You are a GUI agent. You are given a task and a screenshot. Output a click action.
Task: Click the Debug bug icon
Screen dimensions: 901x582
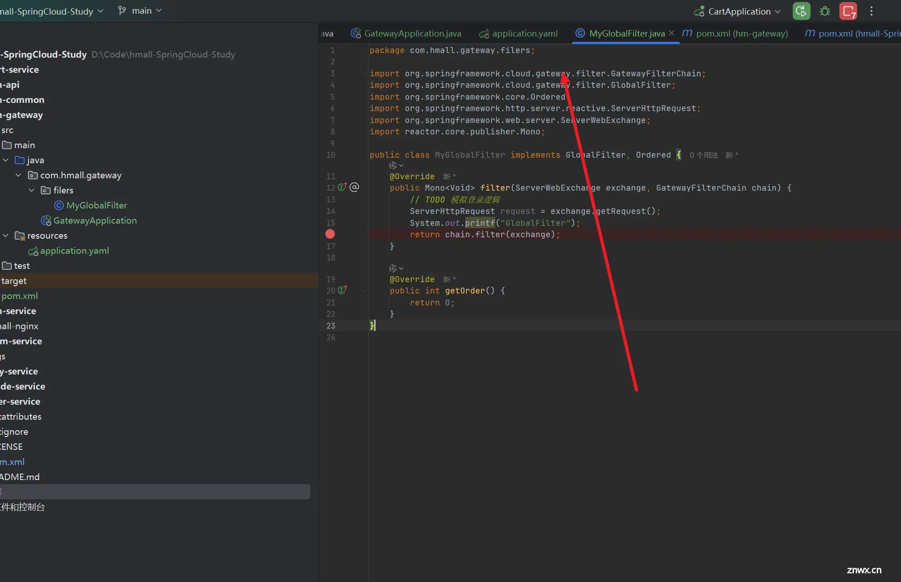[825, 11]
